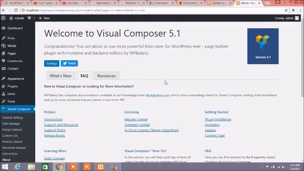Open In-Stock License (Theme Integration) link
The width and height of the screenshot is (304, 171).
tap(152, 130)
